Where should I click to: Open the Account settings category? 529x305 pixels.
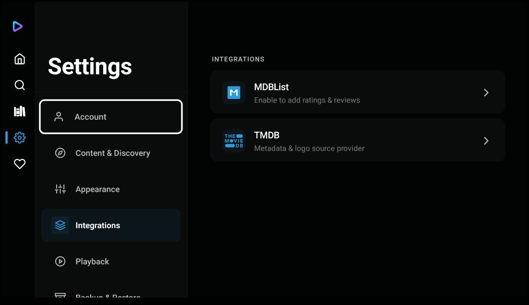pos(111,117)
